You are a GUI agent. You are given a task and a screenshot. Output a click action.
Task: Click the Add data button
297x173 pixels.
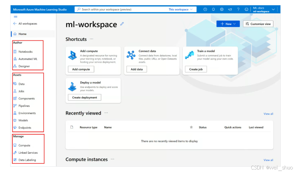point(137,69)
